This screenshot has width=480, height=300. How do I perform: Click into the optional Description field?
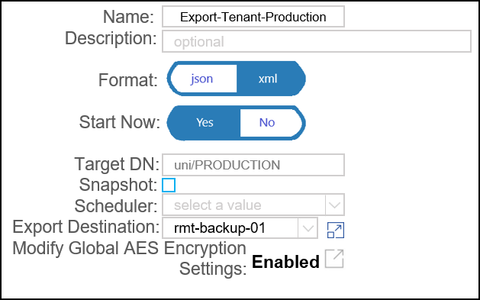[317, 41]
